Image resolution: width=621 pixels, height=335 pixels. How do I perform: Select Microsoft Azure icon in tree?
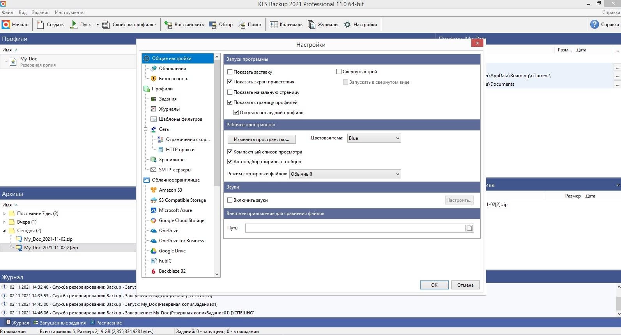(154, 210)
